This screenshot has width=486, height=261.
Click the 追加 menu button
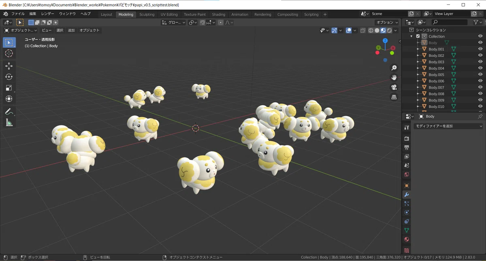(71, 30)
